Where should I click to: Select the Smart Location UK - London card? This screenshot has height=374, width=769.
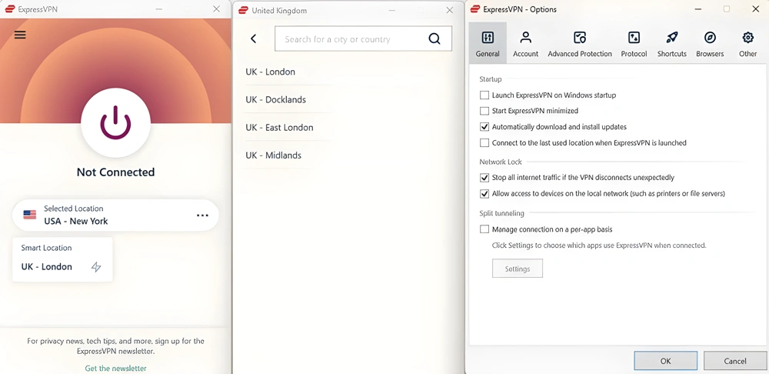[62, 259]
